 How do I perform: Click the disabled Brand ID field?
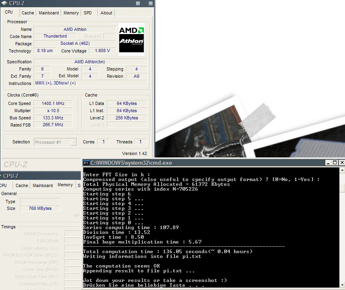(x=110, y=36)
